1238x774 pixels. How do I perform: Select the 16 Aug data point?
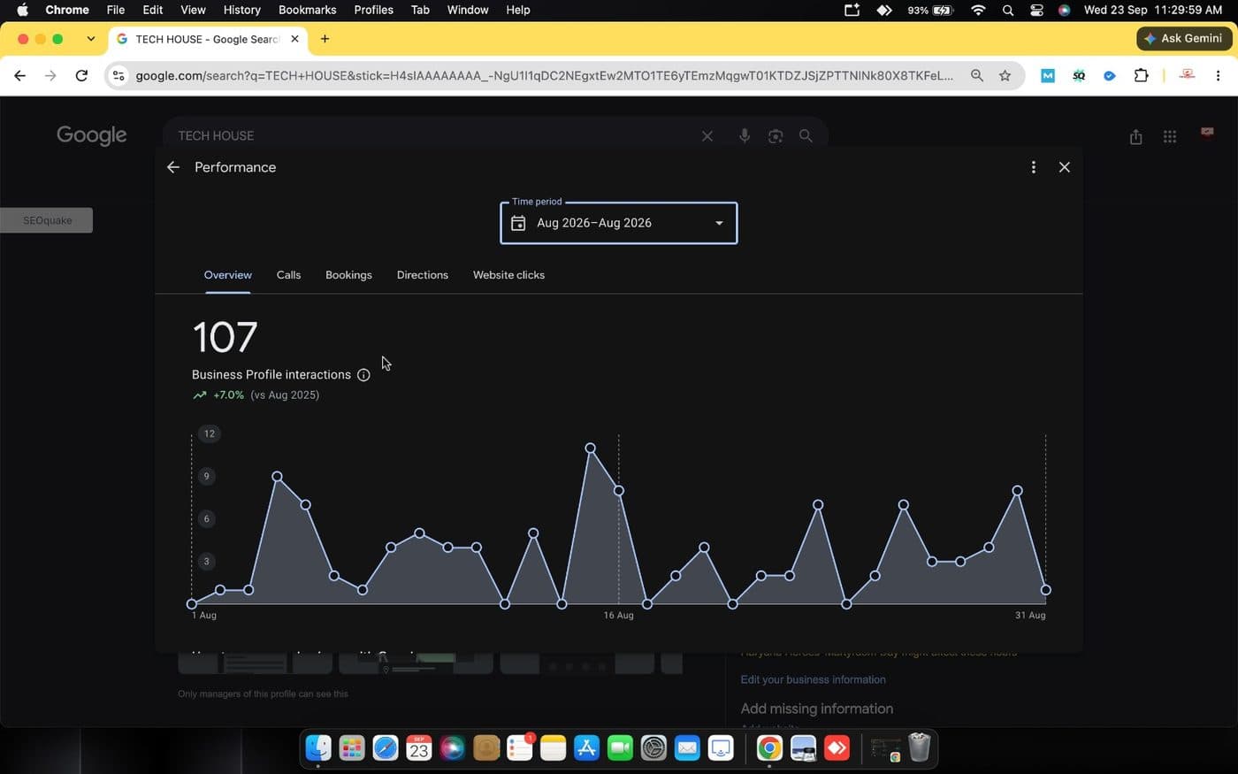point(618,490)
